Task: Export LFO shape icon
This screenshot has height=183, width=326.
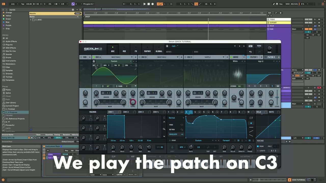Action: [251, 118]
